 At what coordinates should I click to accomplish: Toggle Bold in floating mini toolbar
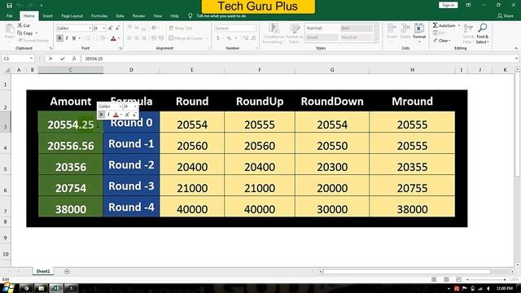coord(101,115)
